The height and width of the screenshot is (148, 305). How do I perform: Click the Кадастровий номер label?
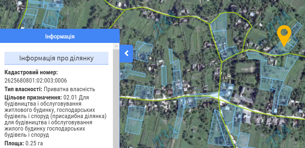31,73
